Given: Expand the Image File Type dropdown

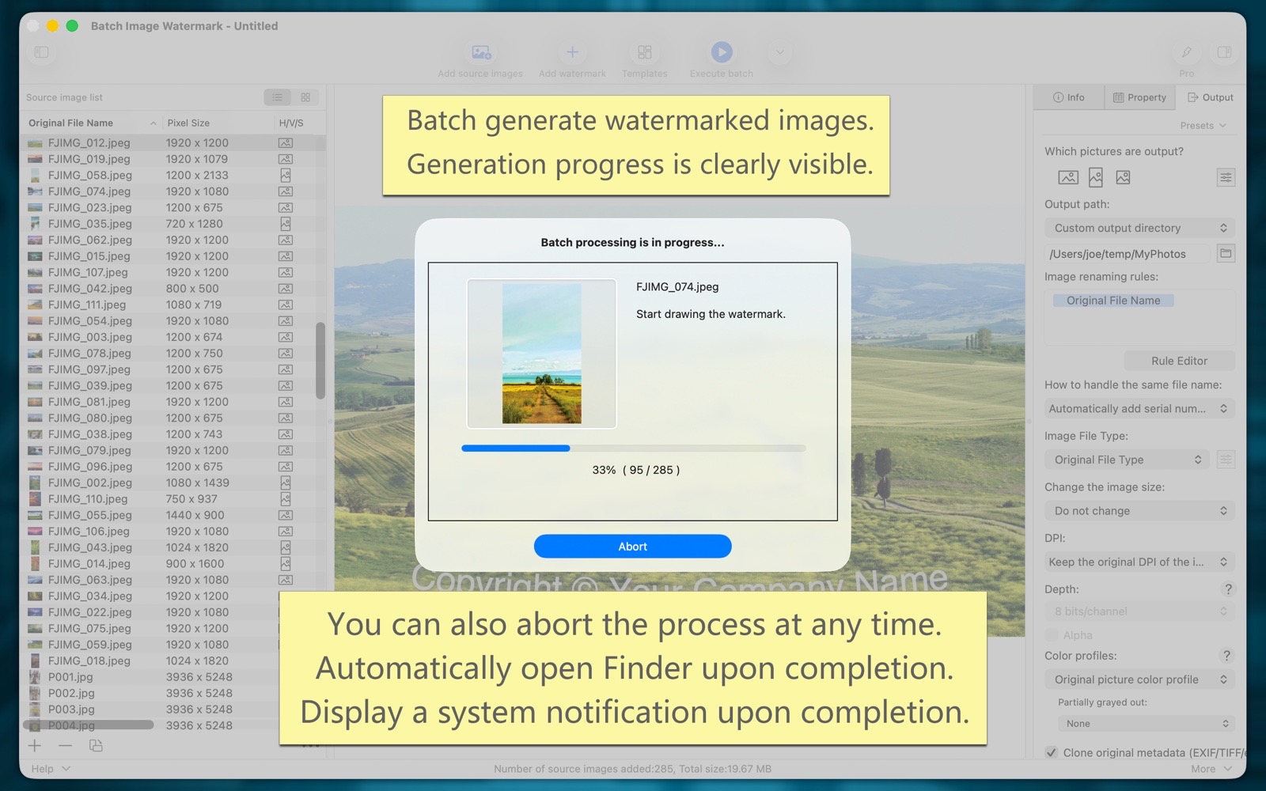Looking at the screenshot, I should pos(1127,460).
